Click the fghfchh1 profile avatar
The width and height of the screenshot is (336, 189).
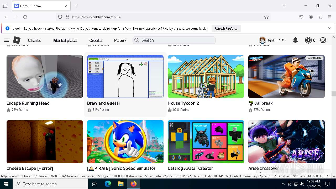coord(262,40)
